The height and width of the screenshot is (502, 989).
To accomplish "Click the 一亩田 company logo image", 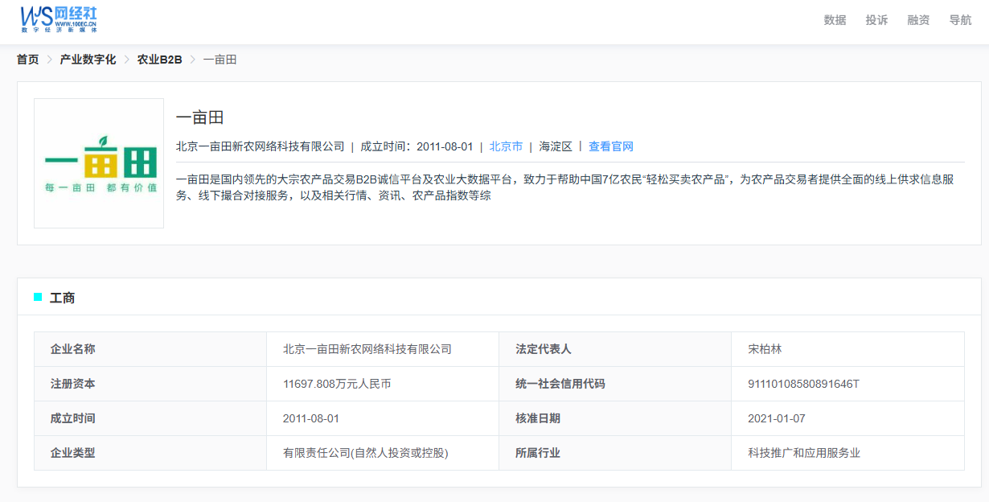I will (99, 163).
